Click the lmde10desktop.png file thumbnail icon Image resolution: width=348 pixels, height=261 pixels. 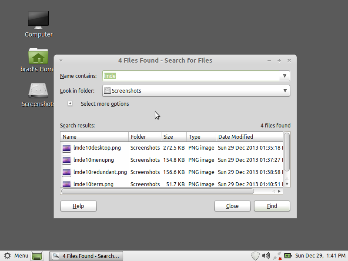67,148
